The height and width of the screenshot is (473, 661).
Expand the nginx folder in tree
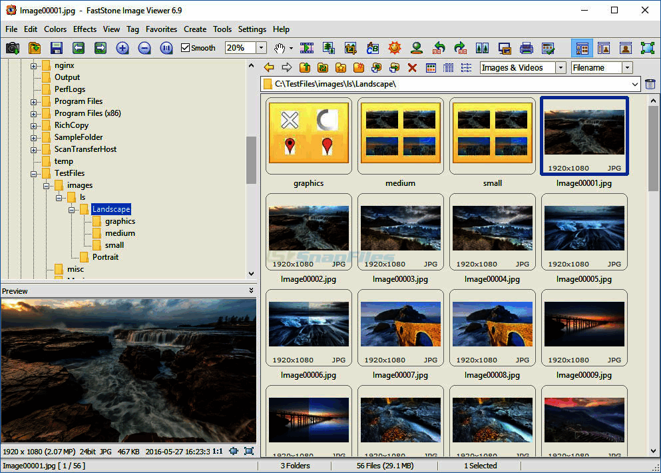34,65
